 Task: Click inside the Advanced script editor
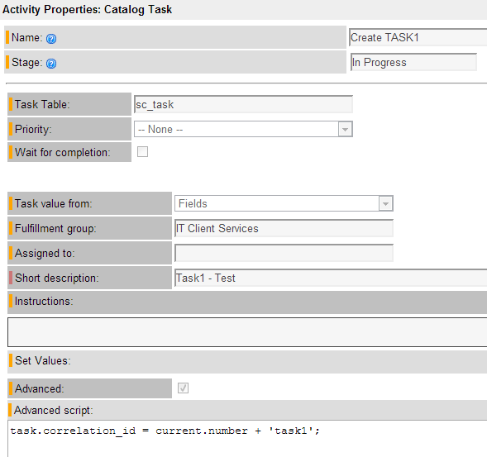[247, 438]
